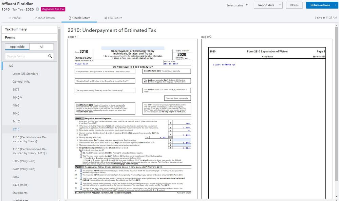Viewport: 339px width, 201px height.
Task: Tick the 'No' checkbox under line 9
Action: click(81, 153)
